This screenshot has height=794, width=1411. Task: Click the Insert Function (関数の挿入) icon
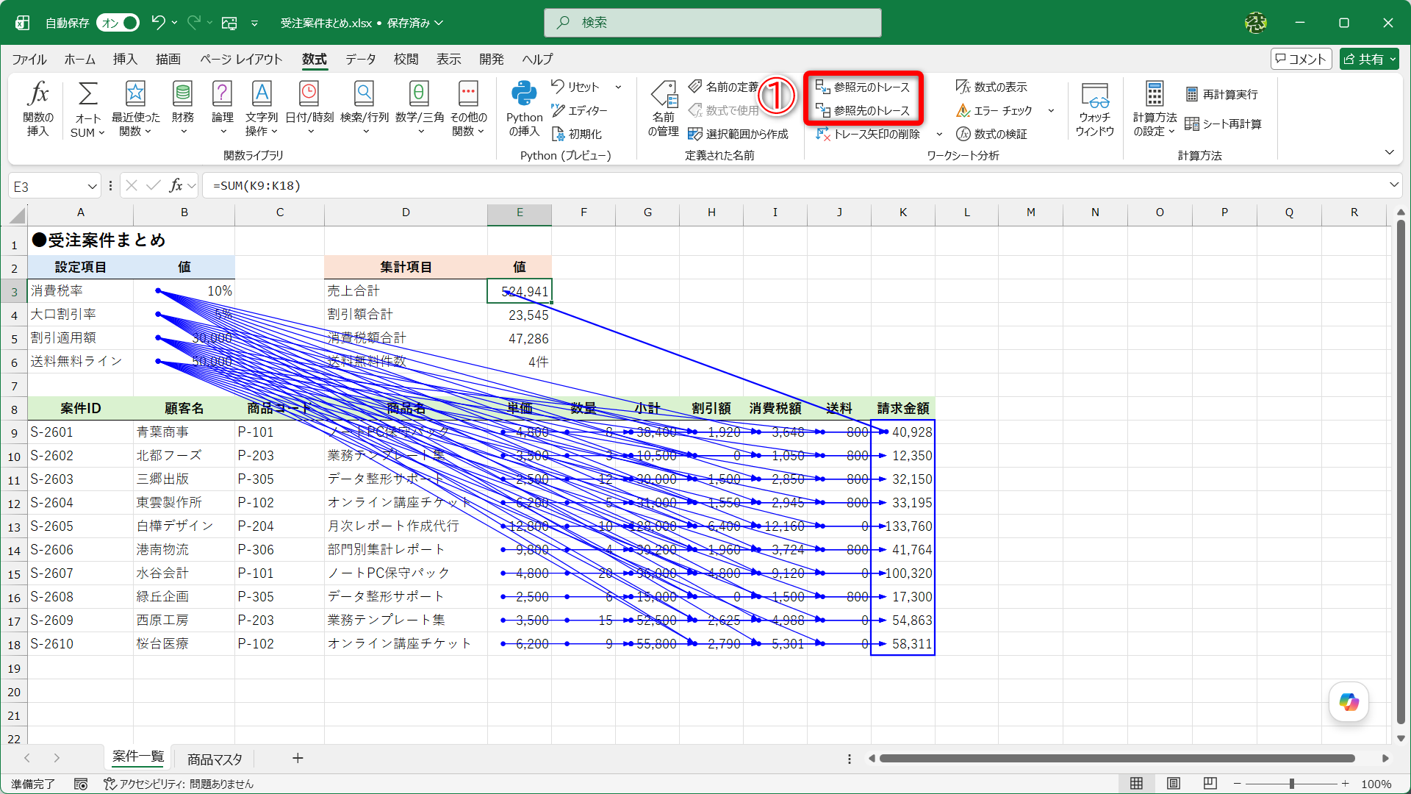[x=38, y=109]
